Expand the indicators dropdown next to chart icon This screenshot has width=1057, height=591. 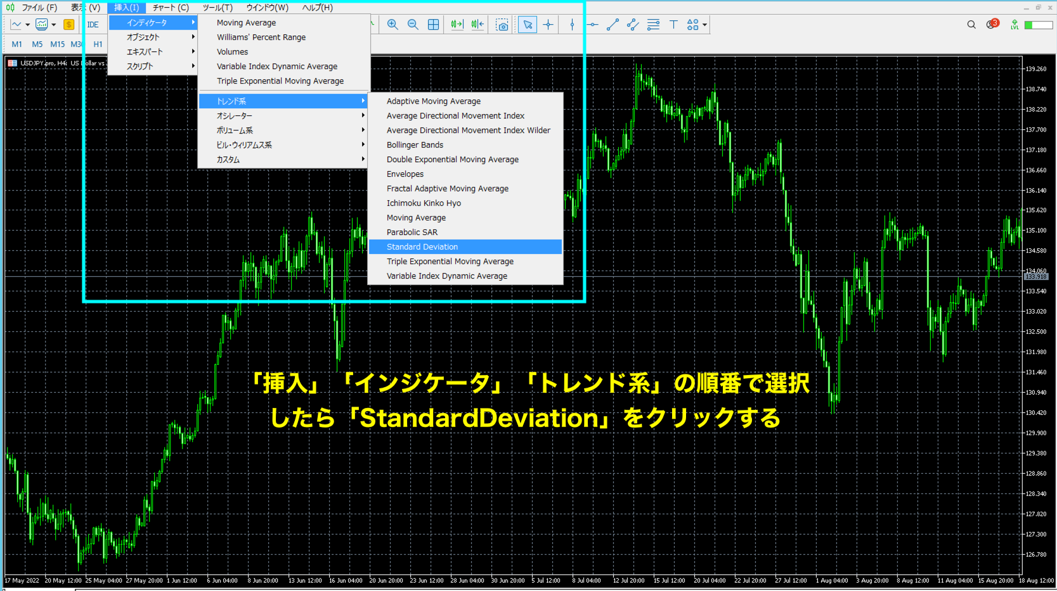pos(53,24)
